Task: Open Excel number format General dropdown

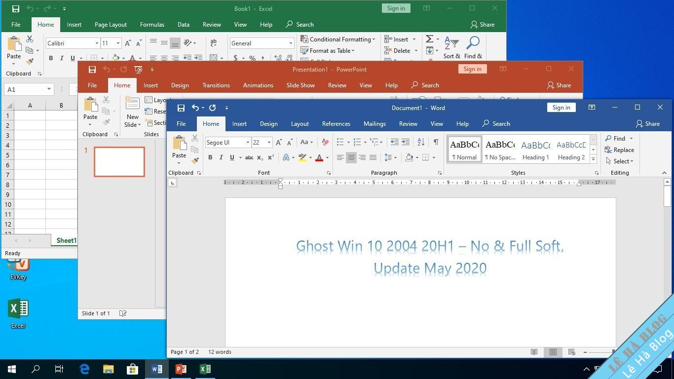Action: (291, 43)
